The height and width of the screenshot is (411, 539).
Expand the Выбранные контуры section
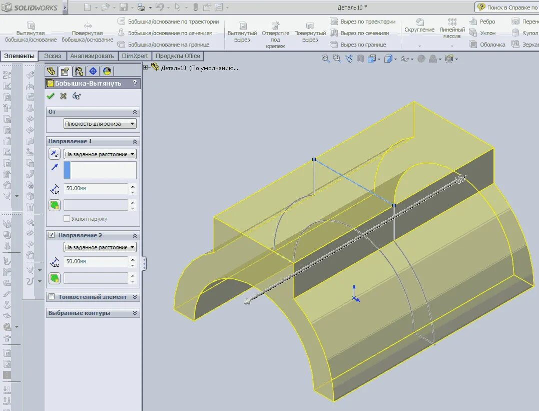click(x=135, y=313)
